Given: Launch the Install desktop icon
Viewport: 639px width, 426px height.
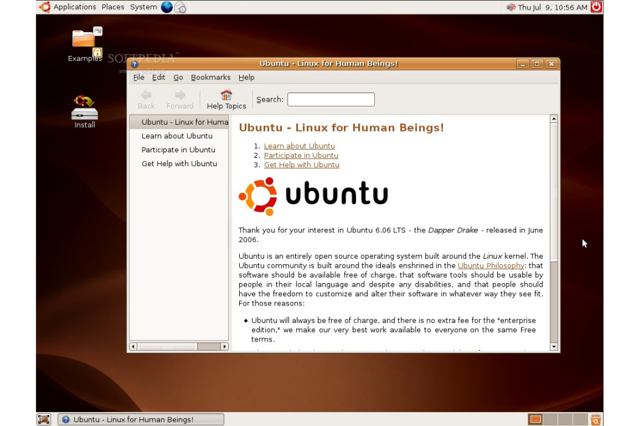Looking at the screenshot, I should tap(85, 111).
